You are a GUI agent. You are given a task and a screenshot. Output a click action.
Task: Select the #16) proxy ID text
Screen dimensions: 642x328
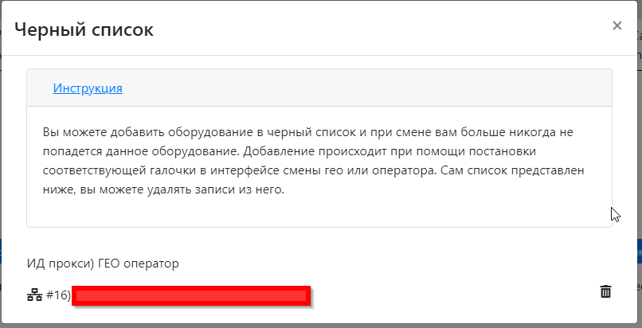click(59, 295)
